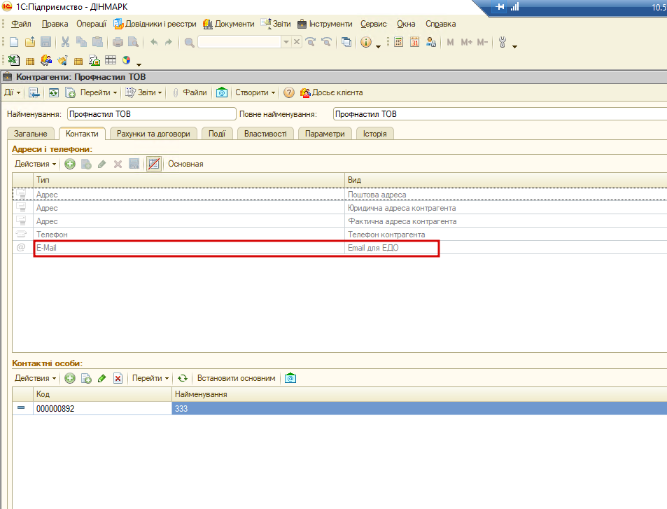Click the Файли button
This screenshot has height=509, width=667.
[x=190, y=92]
